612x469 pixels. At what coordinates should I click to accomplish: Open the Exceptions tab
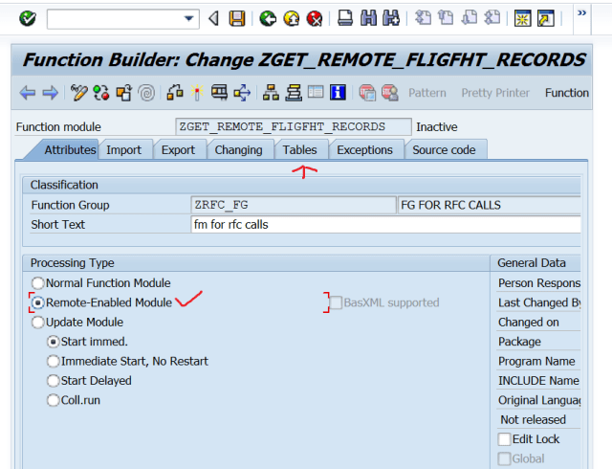click(x=364, y=150)
